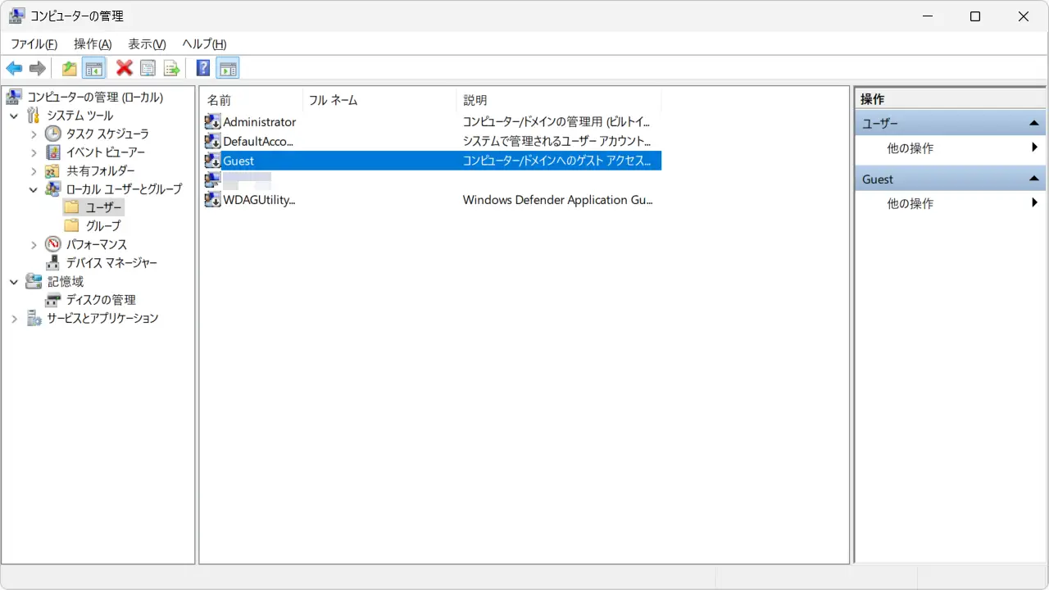1049x590 pixels.
Task: Select コンピューターの管理 (ローカル) root node
Action: click(x=95, y=98)
